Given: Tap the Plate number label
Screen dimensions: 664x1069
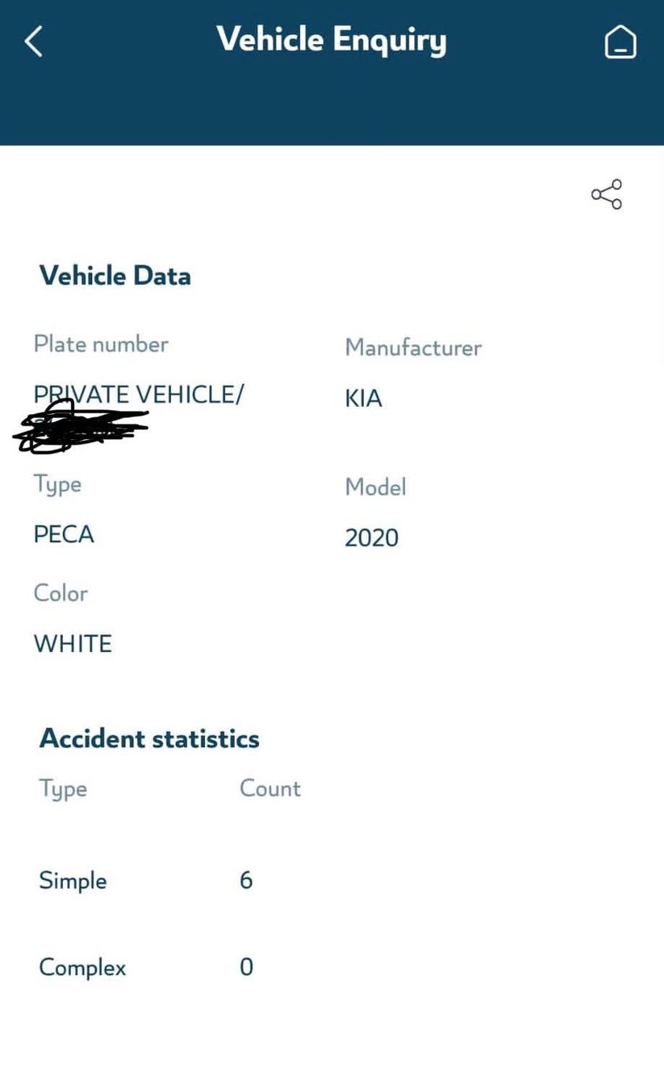Looking at the screenshot, I should coord(101,344).
